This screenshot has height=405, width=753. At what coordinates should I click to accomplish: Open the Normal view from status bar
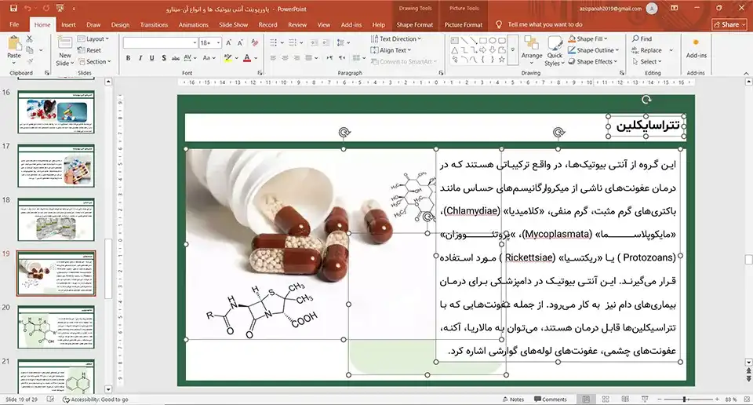[586, 400]
